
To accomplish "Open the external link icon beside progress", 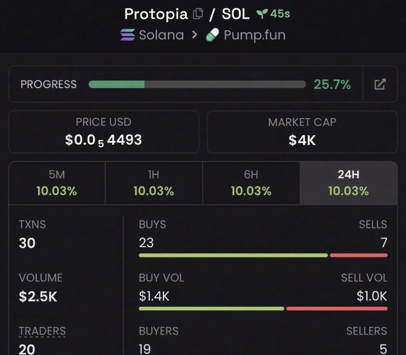I will [380, 84].
